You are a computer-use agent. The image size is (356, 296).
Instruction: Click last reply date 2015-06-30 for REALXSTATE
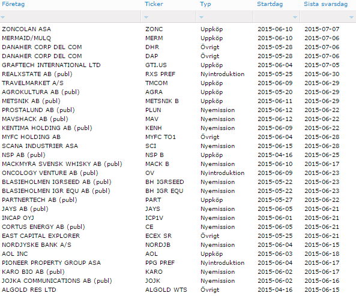pos(322,74)
